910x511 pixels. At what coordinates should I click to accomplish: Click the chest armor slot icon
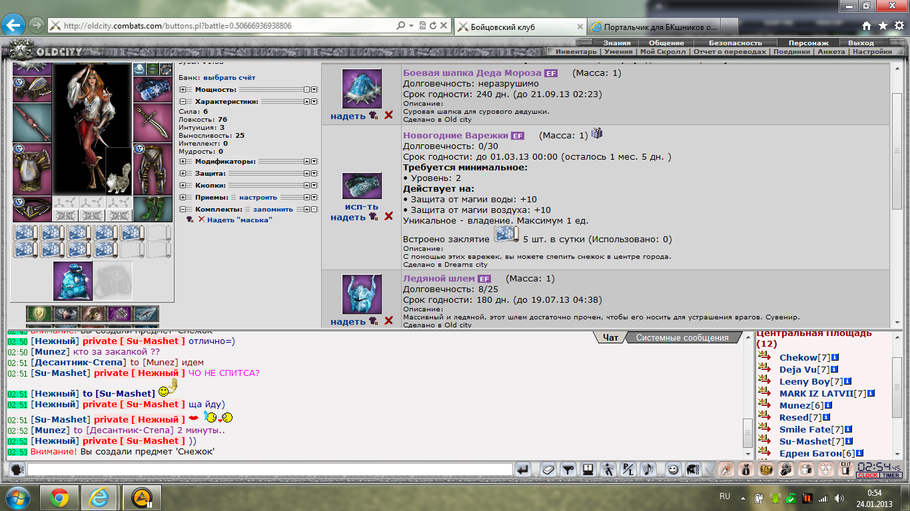(32, 169)
